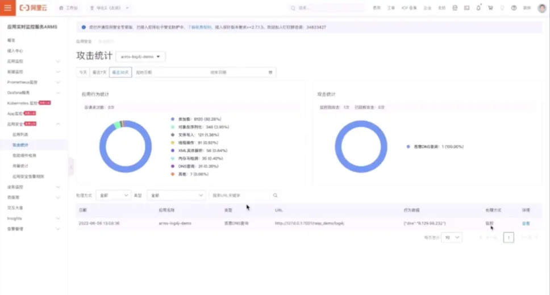Expand 应用监控 in the sidebar
The image size is (550, 295).
(x=34, y=61)
